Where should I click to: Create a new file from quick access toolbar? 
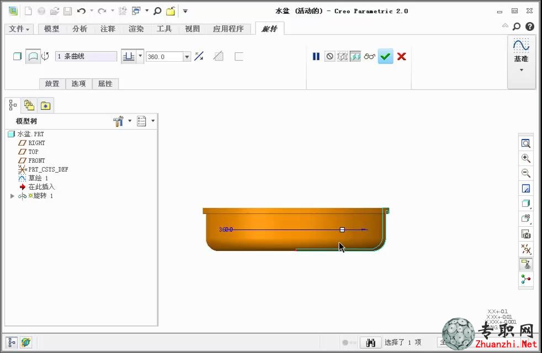click(28, 11)
